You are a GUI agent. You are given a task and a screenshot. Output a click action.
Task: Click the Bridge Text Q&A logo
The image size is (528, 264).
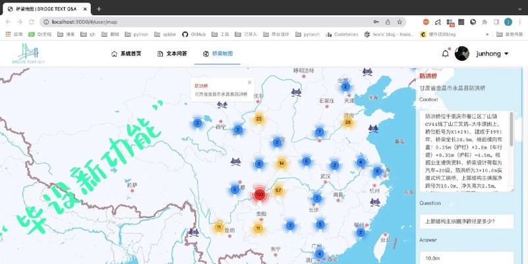click(x=28, y=53)
